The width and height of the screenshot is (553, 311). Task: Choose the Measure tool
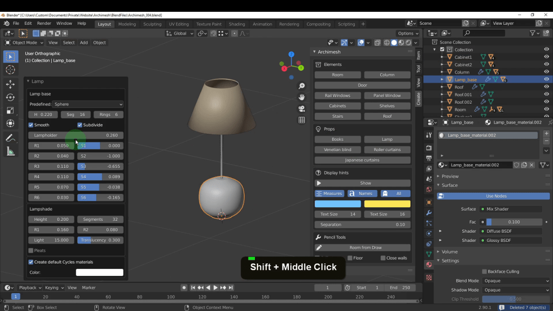[x=10, y=152]
